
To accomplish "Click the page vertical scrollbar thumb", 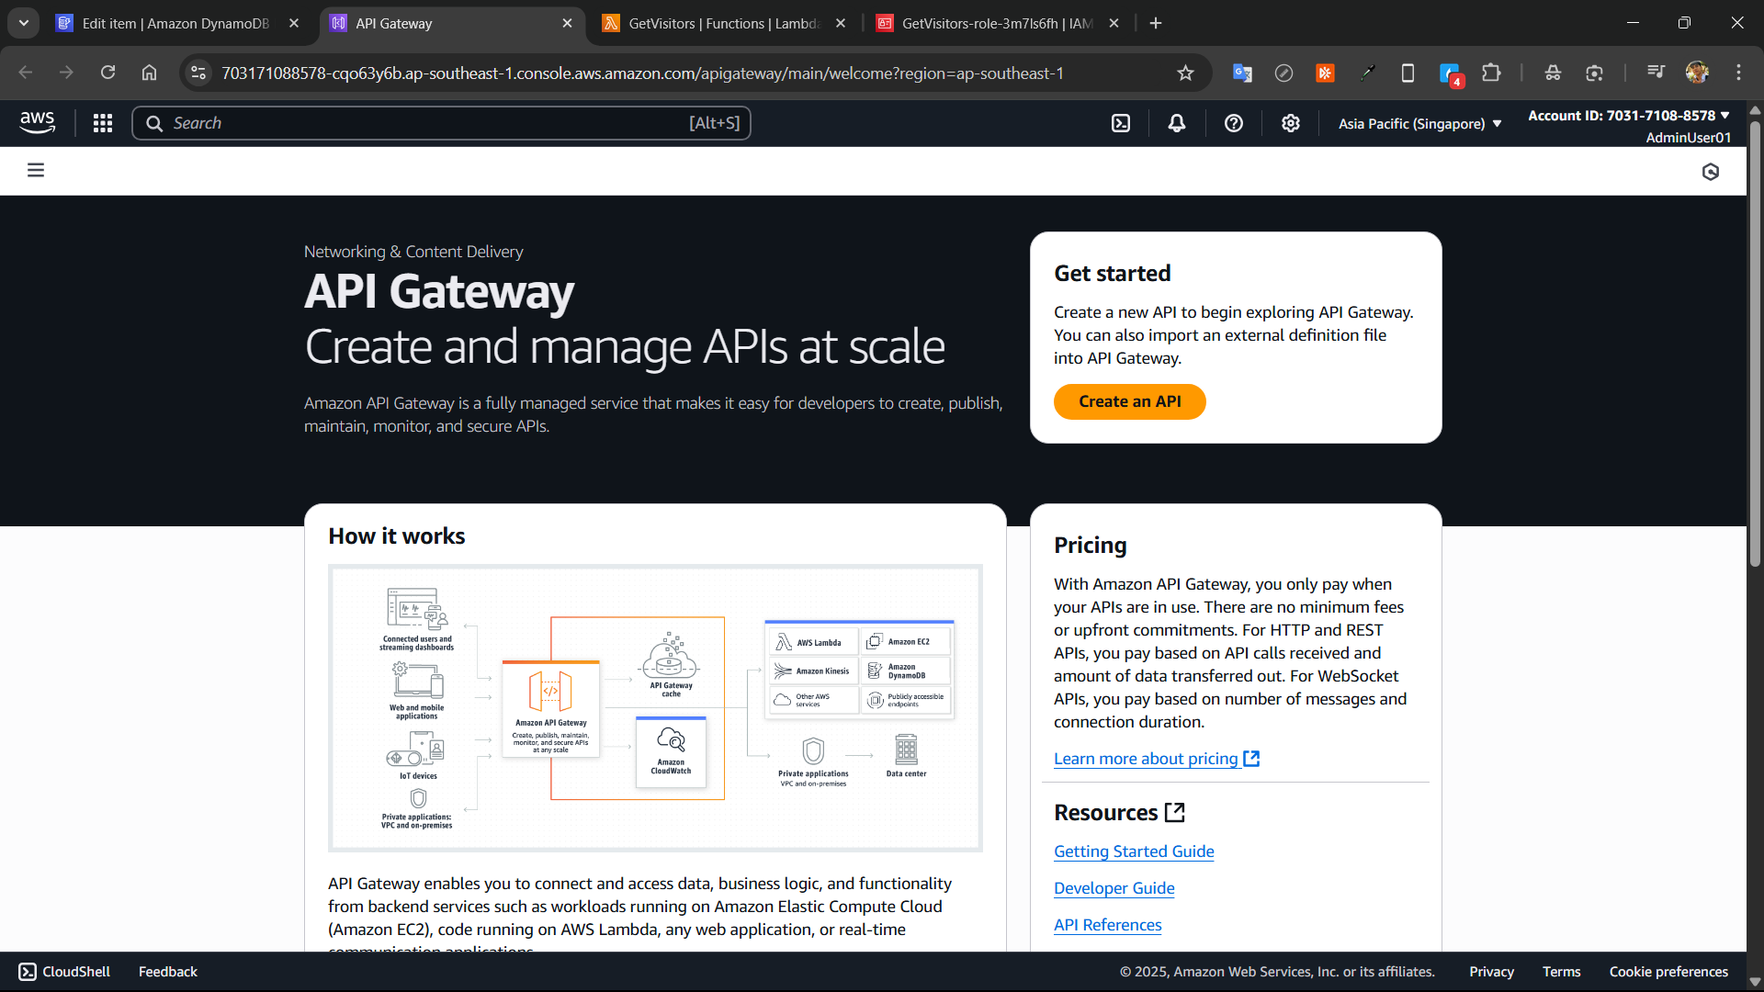I will coord(1755,344).
